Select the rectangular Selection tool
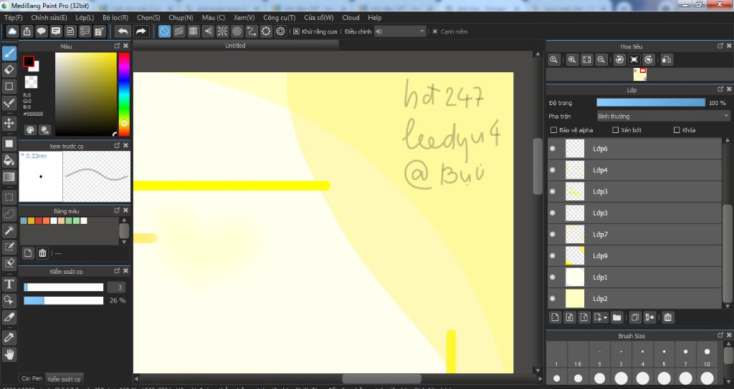Screen dimensions: 734x389 tap(9, 197)
